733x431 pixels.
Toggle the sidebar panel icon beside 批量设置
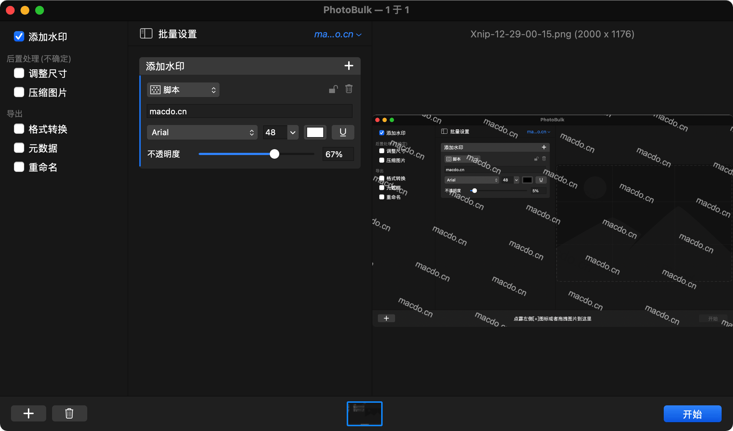146,34
